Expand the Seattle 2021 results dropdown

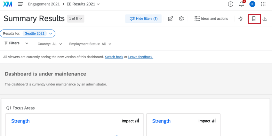coord(51,34)
